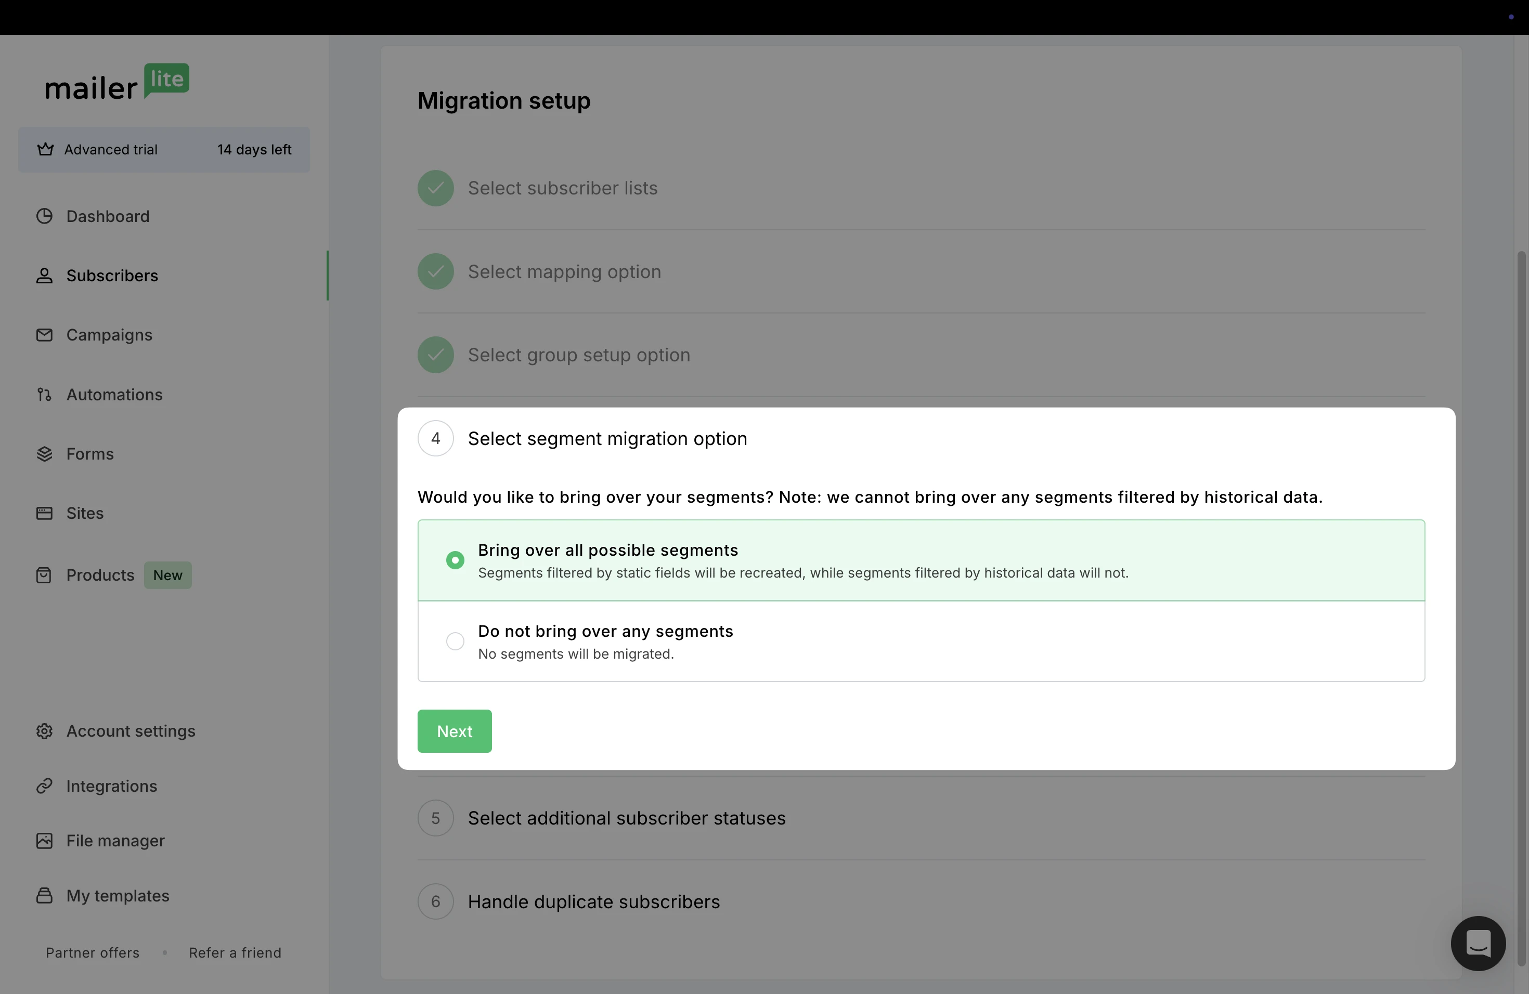Screen dimensions: 1529x994
Task: Click the Automations flow icon
Action: pos(44,394)
